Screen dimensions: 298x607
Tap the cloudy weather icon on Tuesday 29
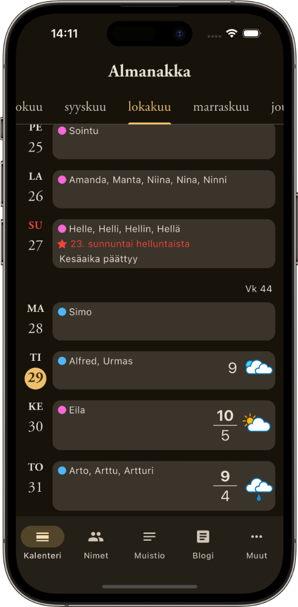259,368
